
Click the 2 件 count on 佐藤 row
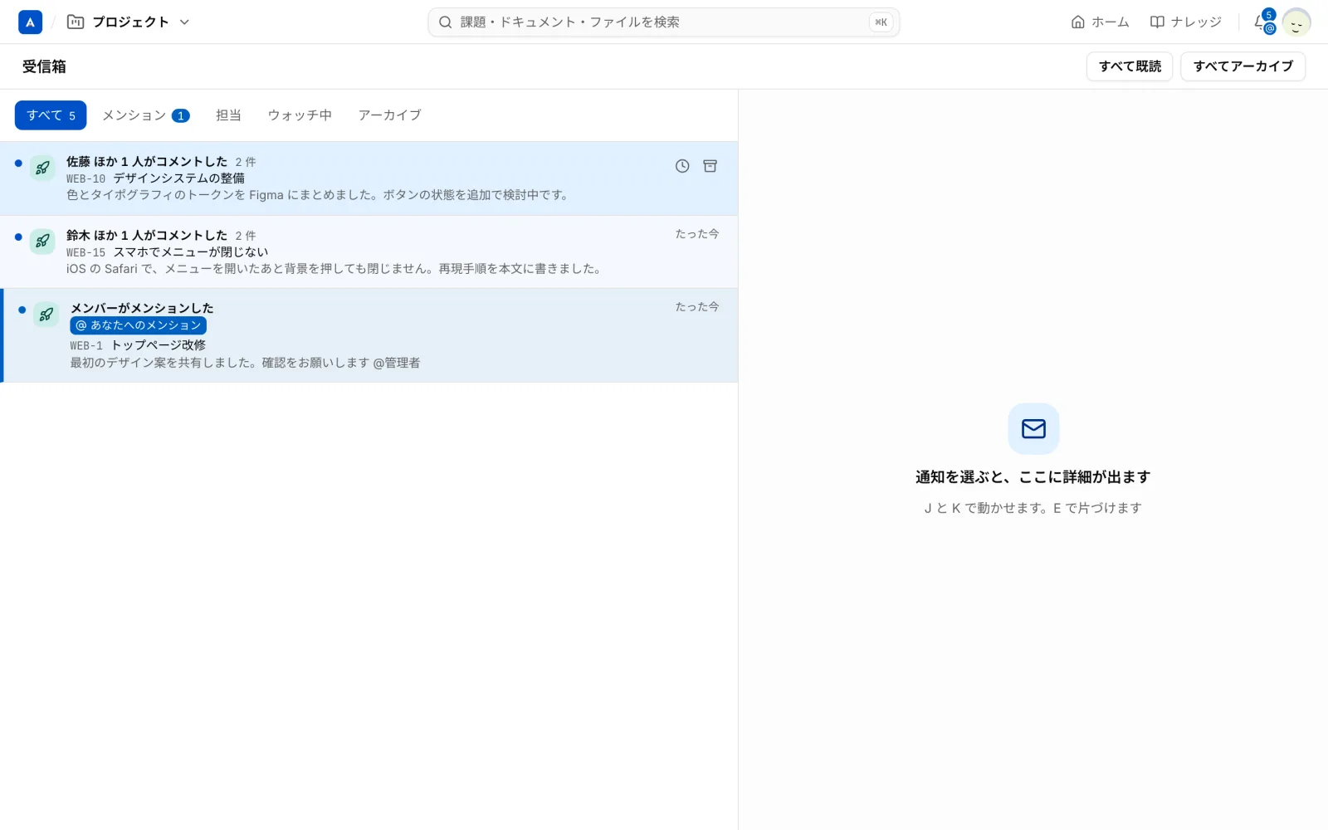pos(246,163)
